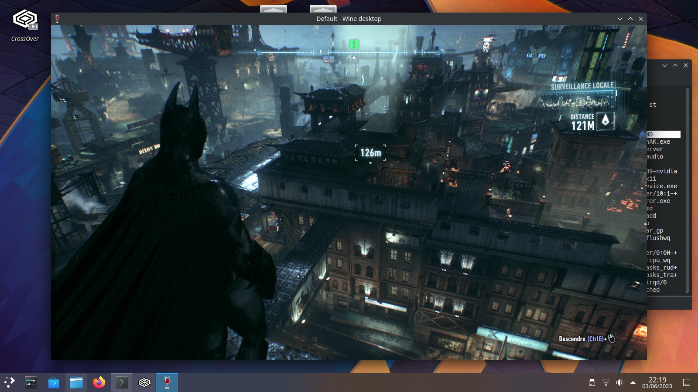Click the 'flushwq' row in terminal

point(658,238)
